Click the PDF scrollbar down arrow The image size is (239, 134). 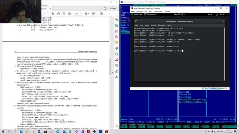point(110,128)
